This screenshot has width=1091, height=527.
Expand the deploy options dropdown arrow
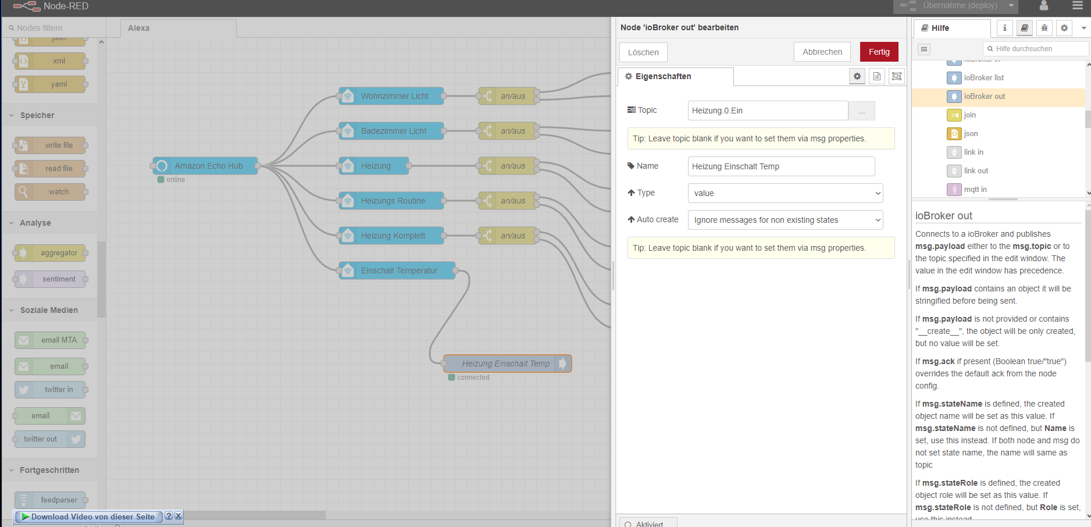coord(1011,6)
